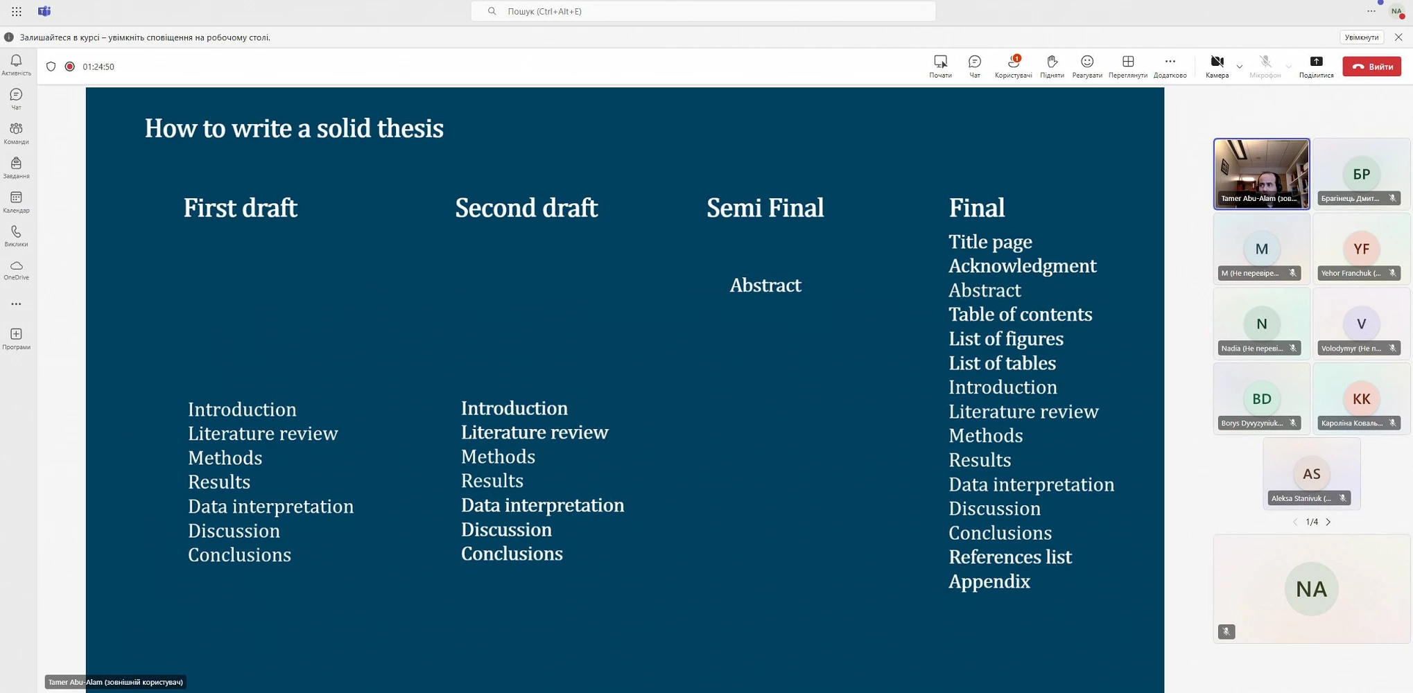The height and width of the screenshot is (693, 1413).
Task: Go to next participants page
Action: pos(1328,522)
